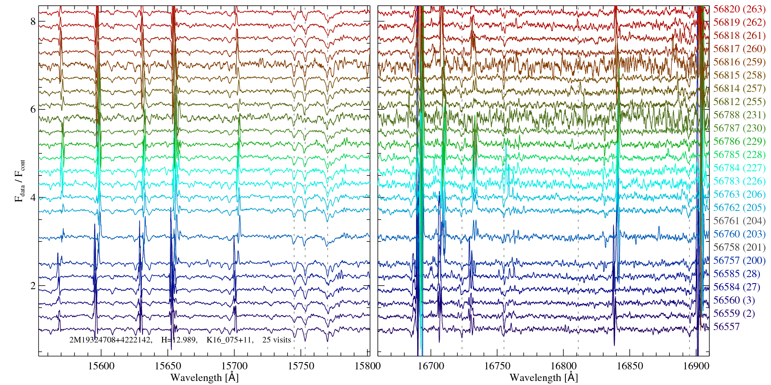
Task: Select the 56560 (3) legend entry
Action: click(734, 300)
